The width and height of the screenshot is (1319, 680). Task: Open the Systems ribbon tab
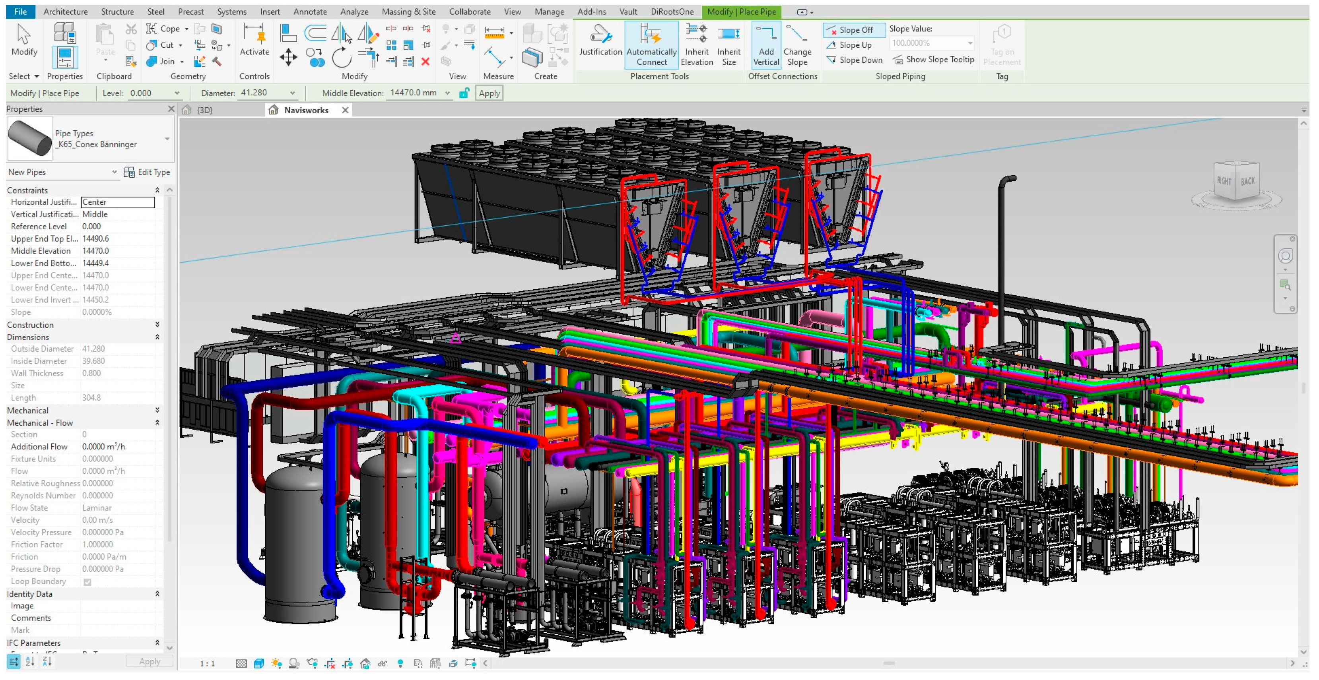coord(231,11)
